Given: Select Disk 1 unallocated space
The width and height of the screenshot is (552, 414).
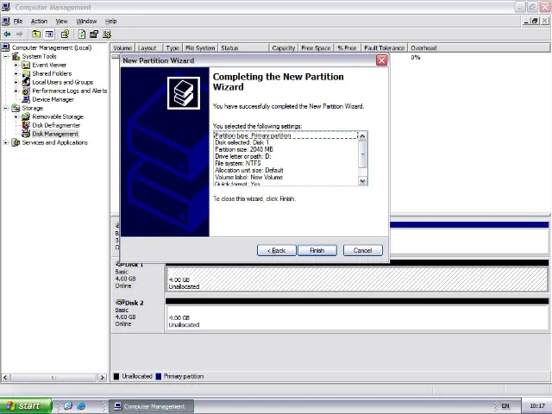Looking at the screenshot, I should [357, 279].
